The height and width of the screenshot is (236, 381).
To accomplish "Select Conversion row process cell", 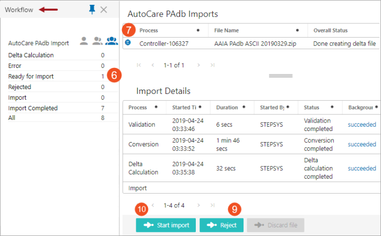I will [x=143, y=144].
